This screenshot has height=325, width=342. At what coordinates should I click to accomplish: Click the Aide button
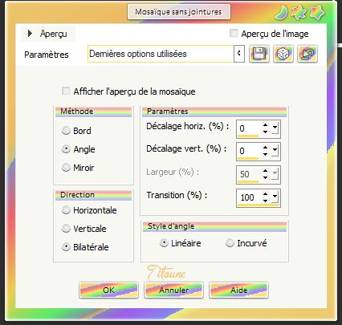(238, 290)
